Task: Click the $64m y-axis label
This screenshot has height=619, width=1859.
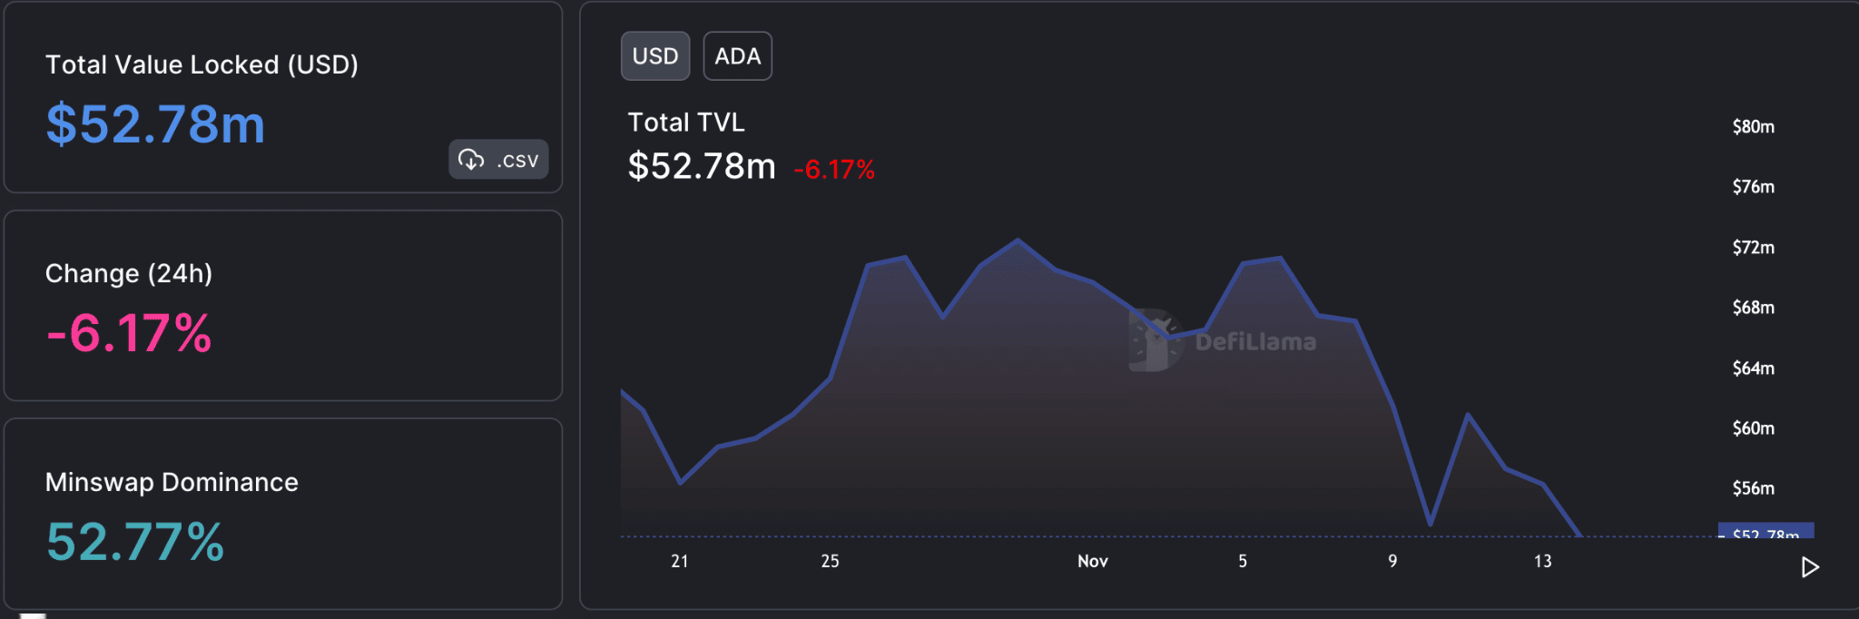Action: tap(1753, 368)
